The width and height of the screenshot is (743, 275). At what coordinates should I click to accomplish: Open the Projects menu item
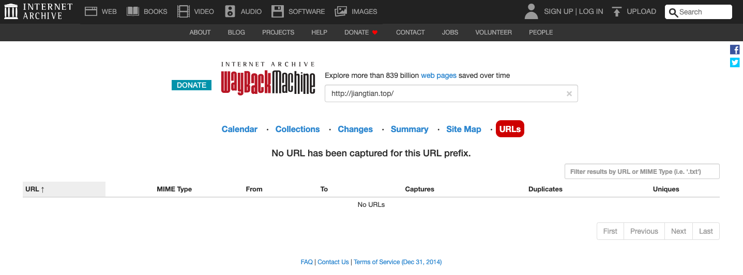coord(278,33)
